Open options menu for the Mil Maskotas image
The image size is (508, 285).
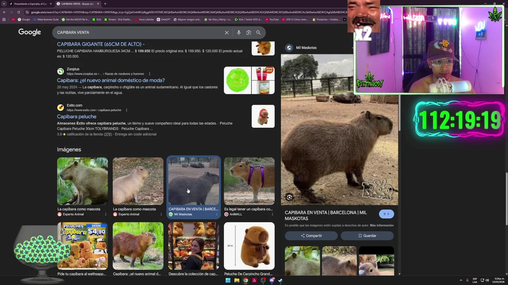pos(217,214)
